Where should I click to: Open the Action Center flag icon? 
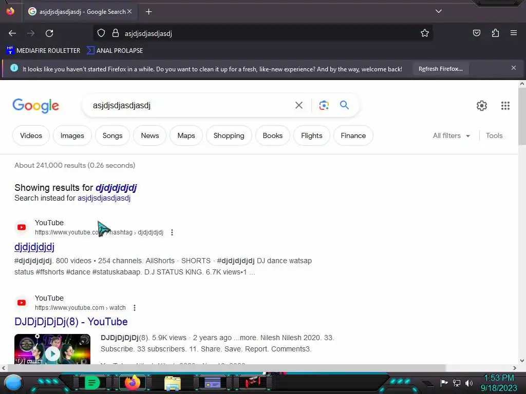coord(443,383)
